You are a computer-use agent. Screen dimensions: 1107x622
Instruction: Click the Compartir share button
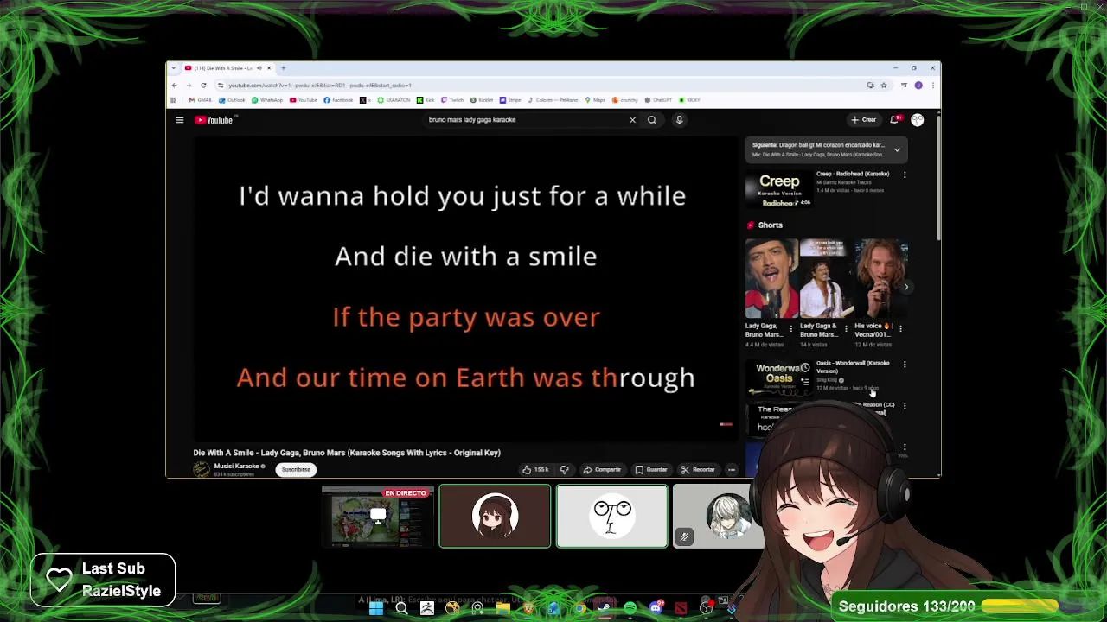(602, 470)
